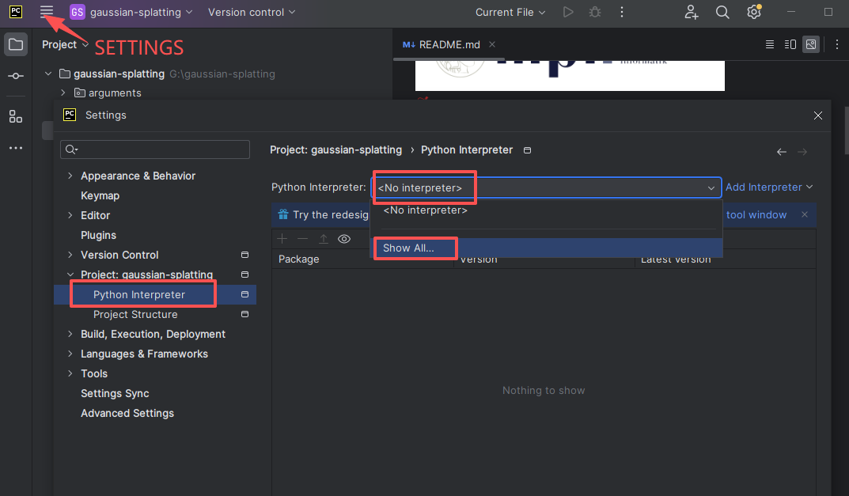Toggle show early releases eye icon
This screenshot has height=496, width=849.
tap(344, 239)
